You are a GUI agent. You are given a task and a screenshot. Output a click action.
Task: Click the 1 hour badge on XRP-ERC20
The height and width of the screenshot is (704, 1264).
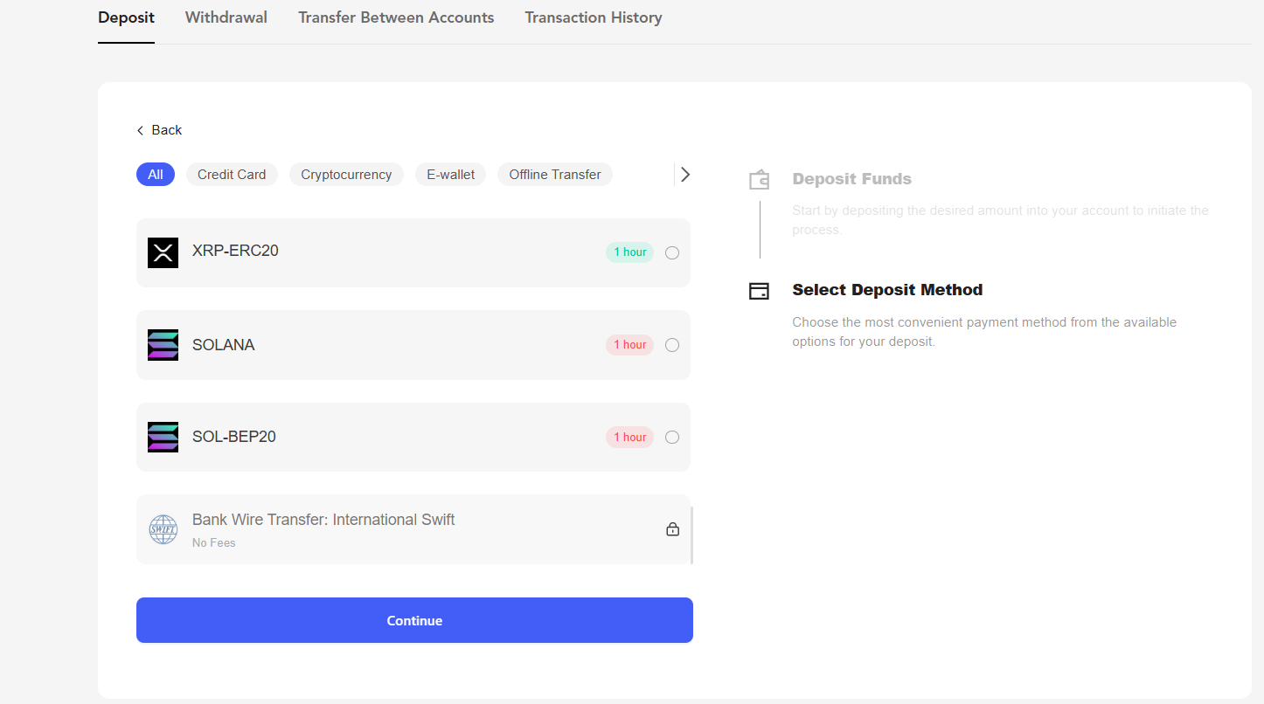[629, 252]
